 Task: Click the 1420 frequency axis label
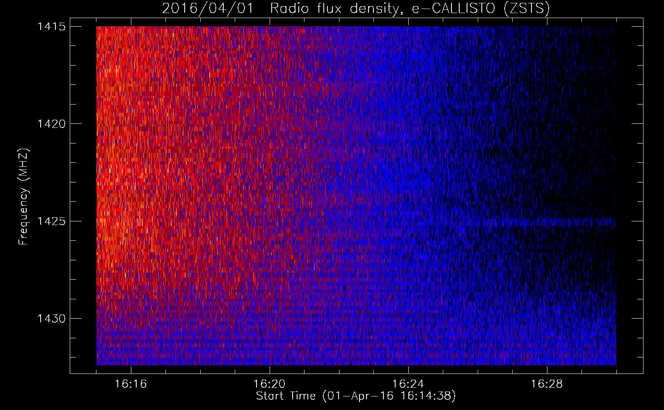coord(51,124)
